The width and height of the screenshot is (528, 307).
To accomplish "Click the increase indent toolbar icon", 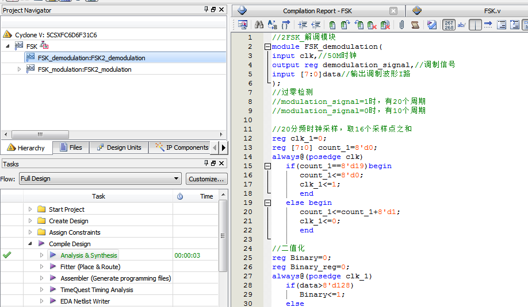I will pos(303,25).
